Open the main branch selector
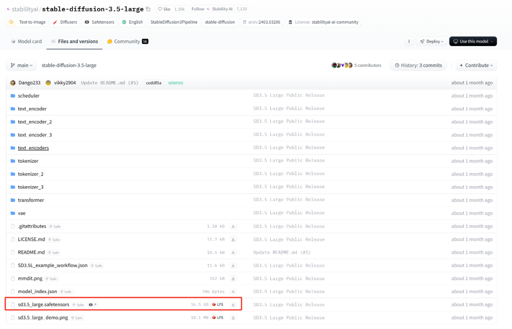Image resolution: width=512 pixels, height=329 pixels. (21, 65)
